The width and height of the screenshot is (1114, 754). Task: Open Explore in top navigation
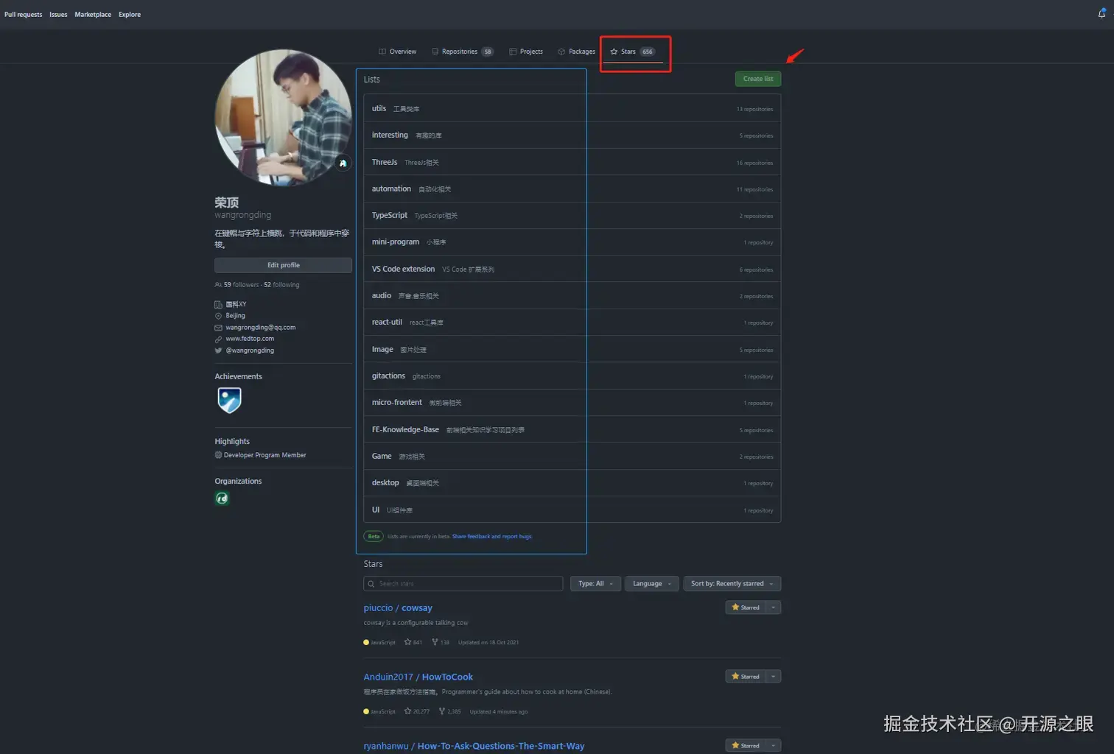click(x=130, y=15)
